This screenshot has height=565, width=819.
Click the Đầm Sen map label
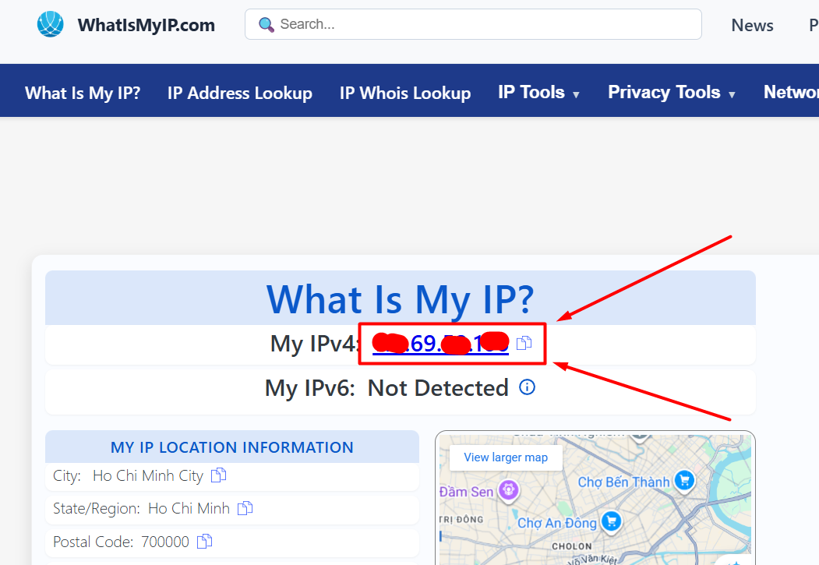point(466,492)
